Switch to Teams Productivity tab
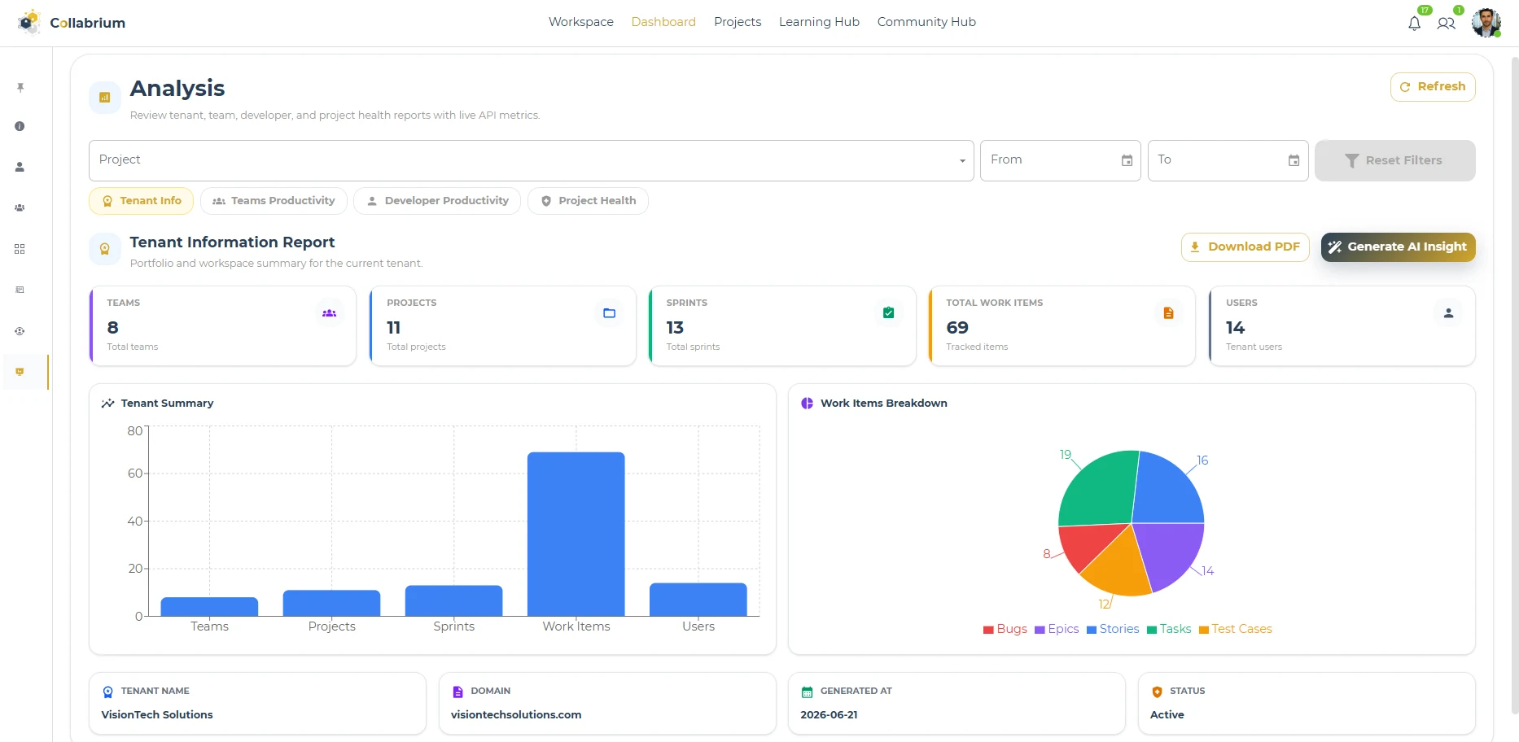 click(x=274, y=201)
